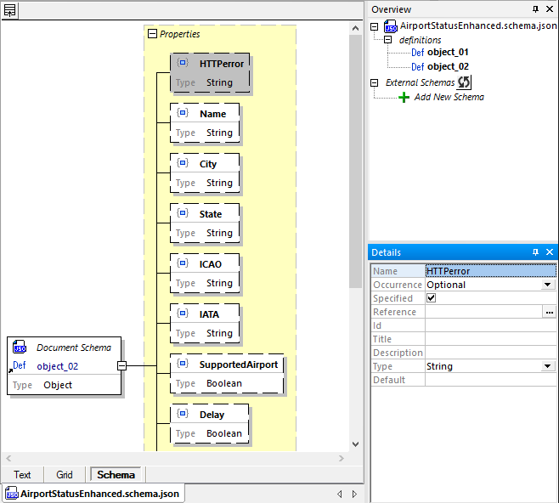Pin the Overview panel
The height and width of the screenshot is (503, 559).
(535, 9)
